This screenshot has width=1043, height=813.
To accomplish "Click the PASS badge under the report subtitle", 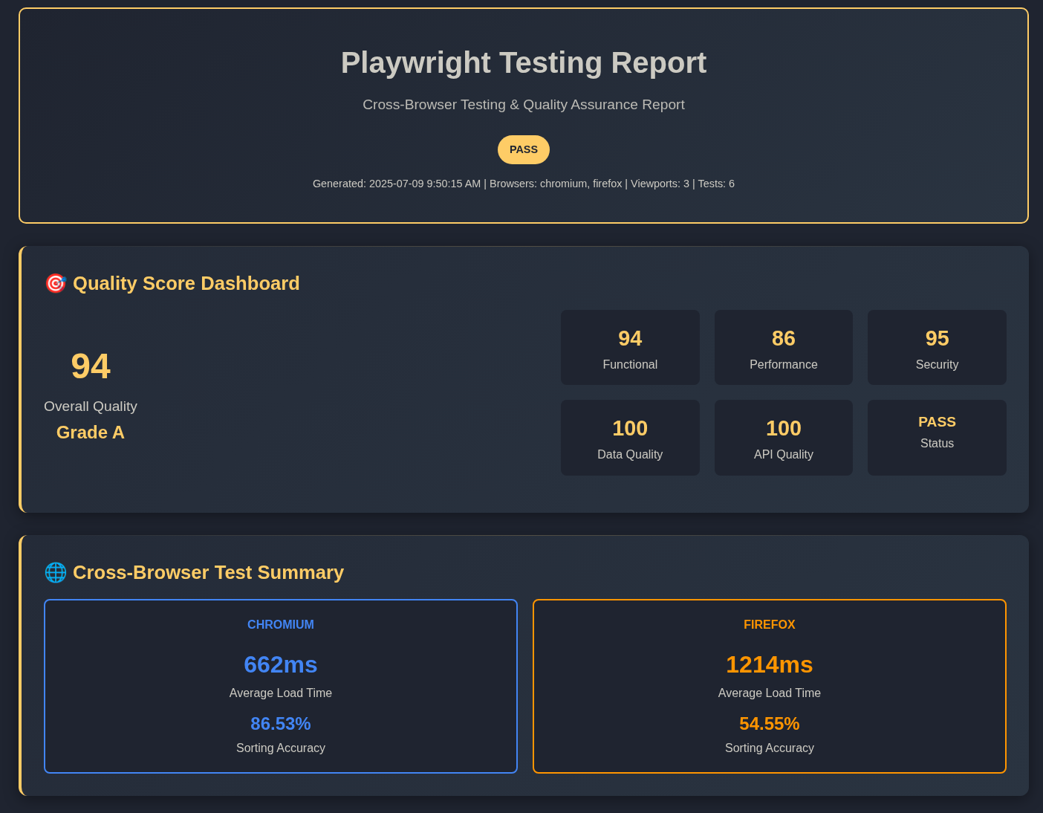I will (524, 149).
